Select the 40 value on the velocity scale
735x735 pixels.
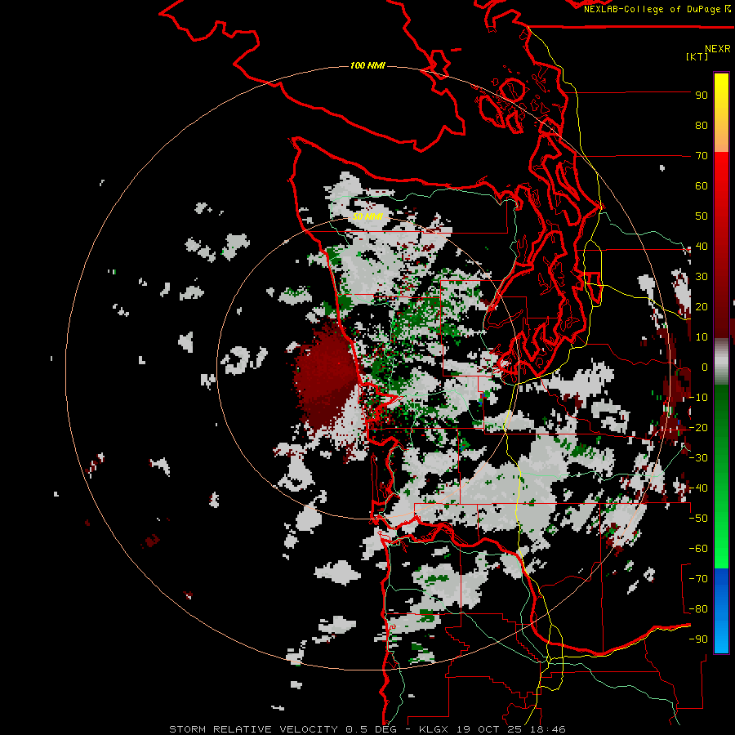pos(702,247)
